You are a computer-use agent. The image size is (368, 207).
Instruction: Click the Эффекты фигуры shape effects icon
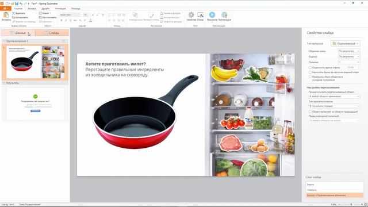tap(162, 22)
